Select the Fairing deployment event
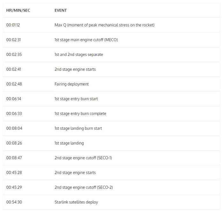The height and width of the screenshot is (213, 223). click(x=72, y=84)
